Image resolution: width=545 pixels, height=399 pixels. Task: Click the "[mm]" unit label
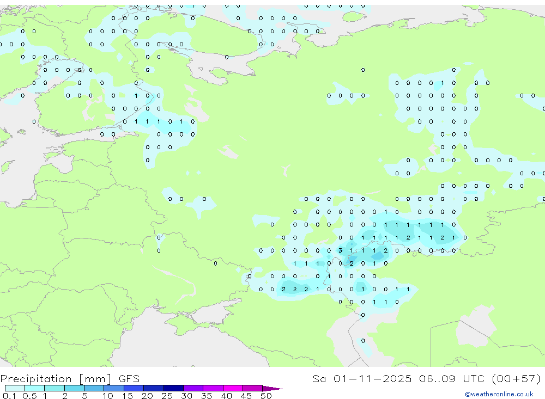coord(95,379)
